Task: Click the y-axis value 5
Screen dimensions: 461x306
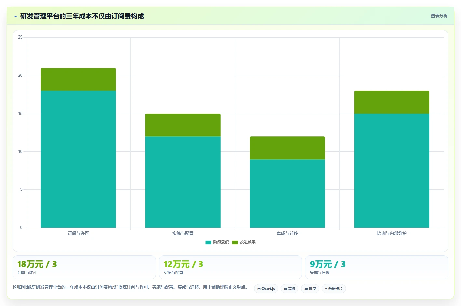Action: [21, 189]
